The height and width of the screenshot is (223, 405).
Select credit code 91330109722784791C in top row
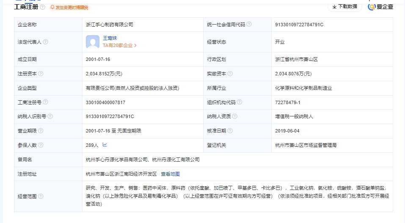(299, 25)
